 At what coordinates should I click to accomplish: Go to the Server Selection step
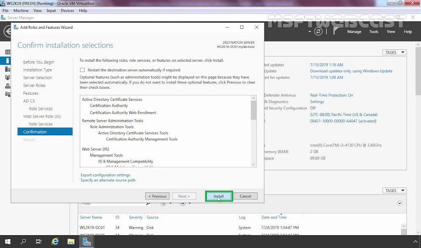point(37,78)
